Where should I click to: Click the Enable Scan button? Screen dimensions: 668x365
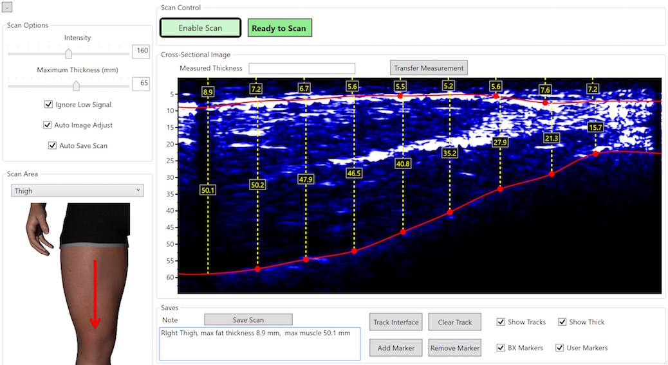click(200, 28)
